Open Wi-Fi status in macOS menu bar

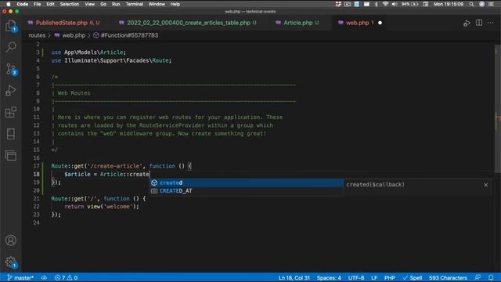(x=385, y=4)
